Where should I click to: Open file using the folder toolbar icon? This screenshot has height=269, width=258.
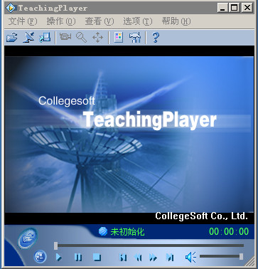[12, 37]
